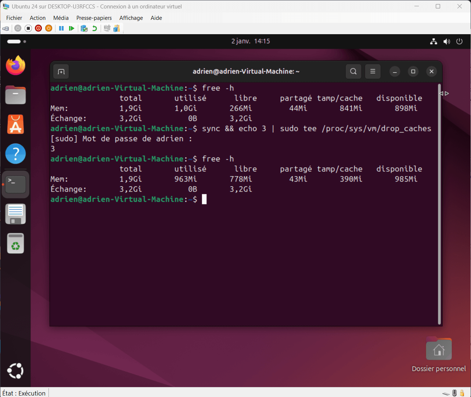Viewport: 471px width, 397px height.
Task: Launch Firefox from the dock
Action: [15, 66]
